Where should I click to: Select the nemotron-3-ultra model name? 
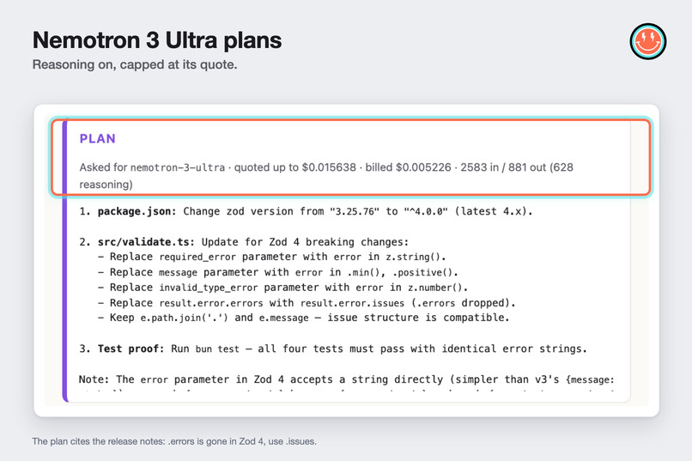[x=178, y=167]
